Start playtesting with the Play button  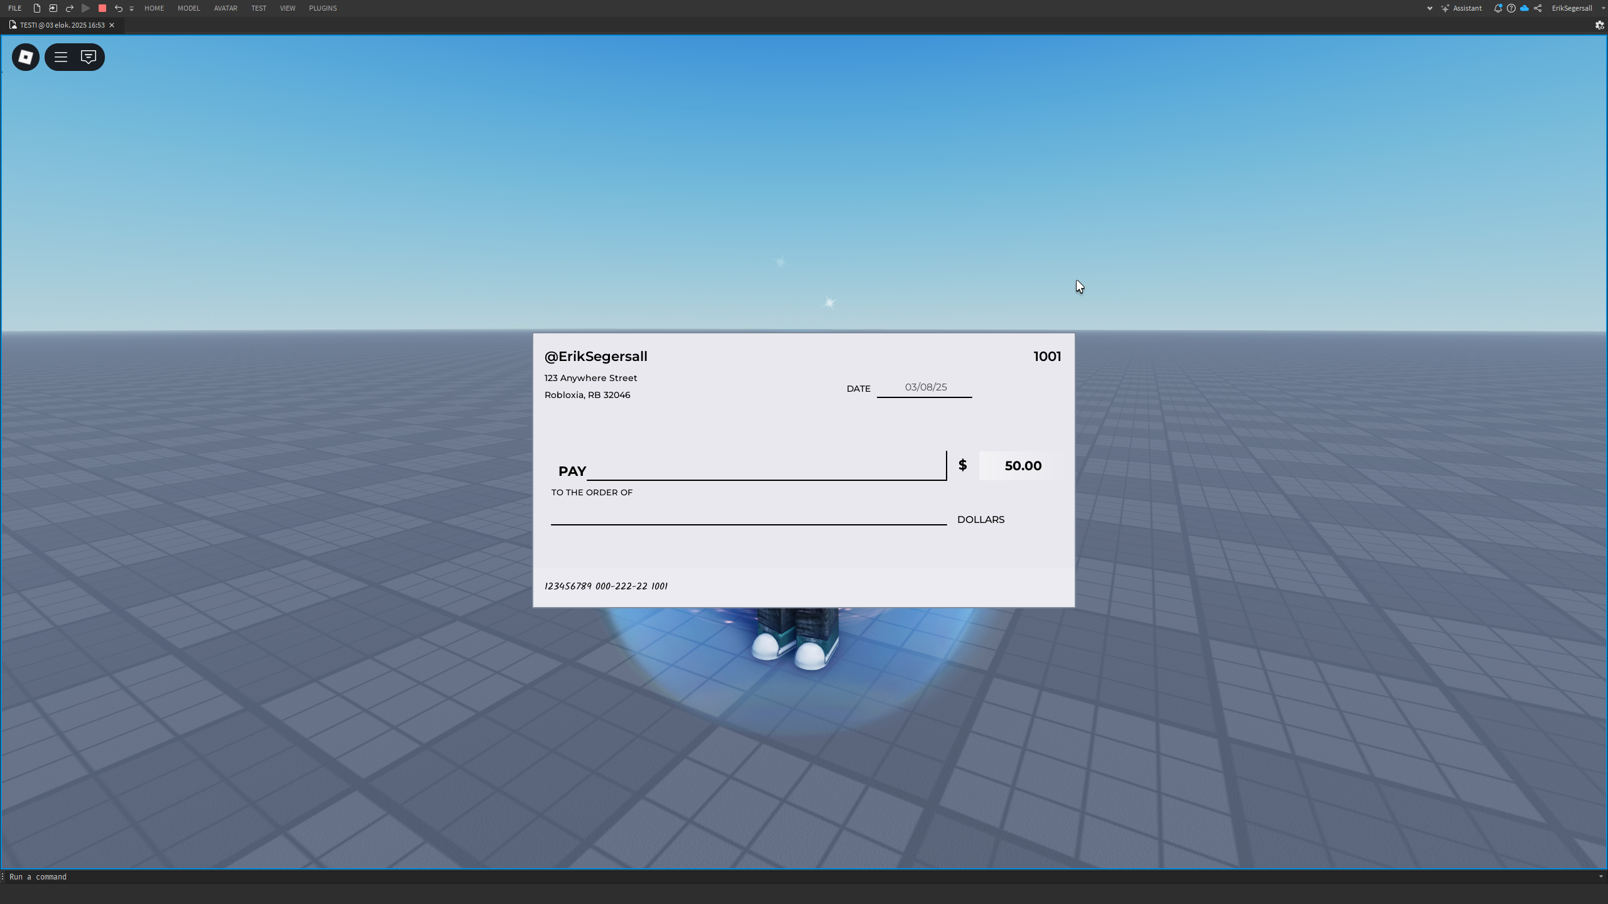tap(86, 8)
